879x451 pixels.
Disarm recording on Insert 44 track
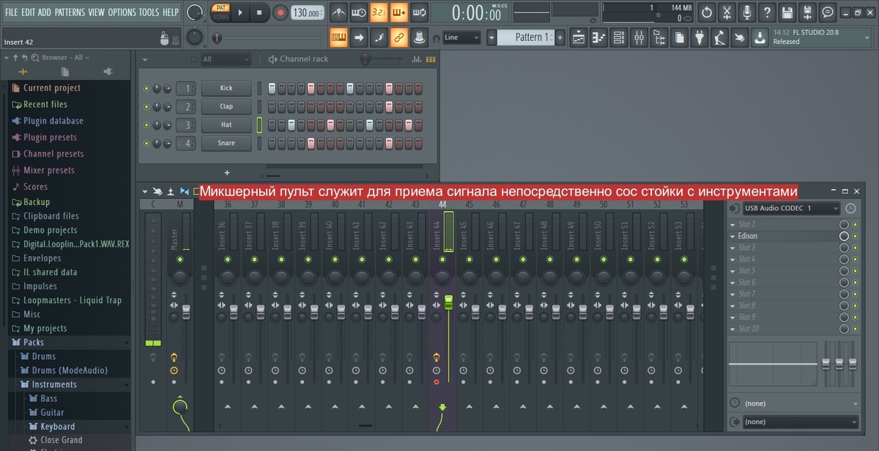tap(437, 382)
